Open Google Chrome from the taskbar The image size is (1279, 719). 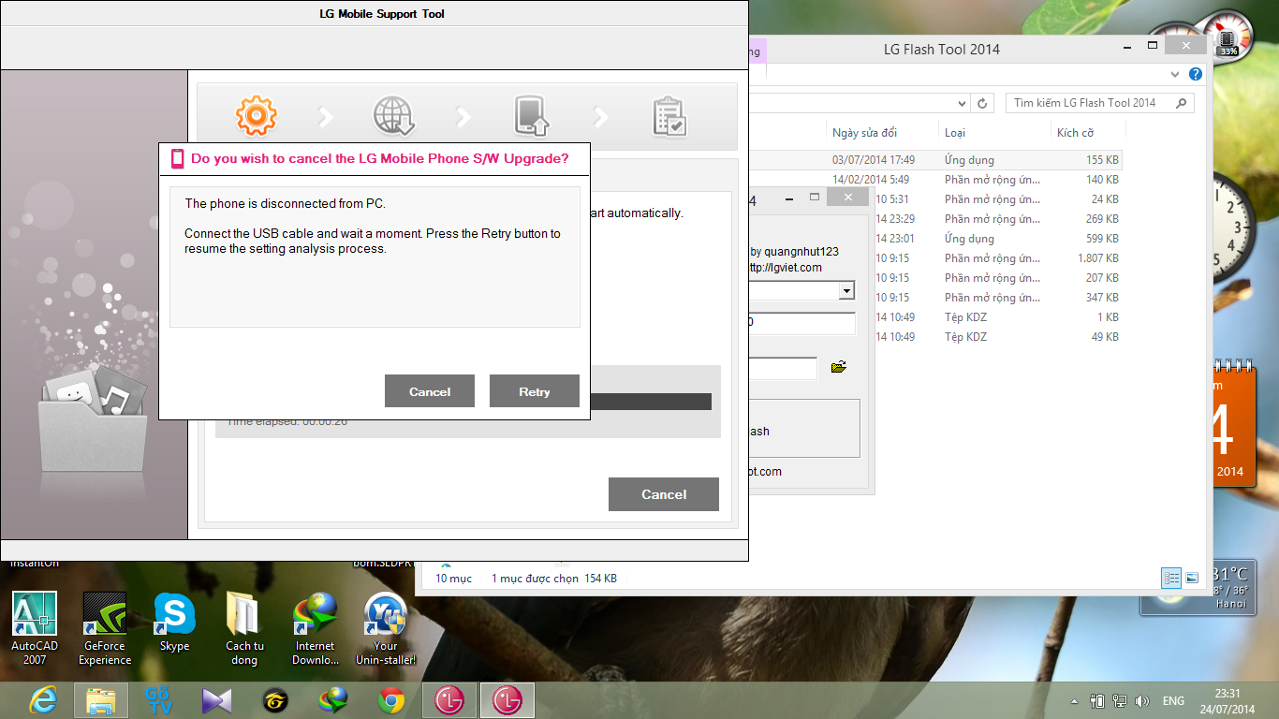[x=391, y=700]
